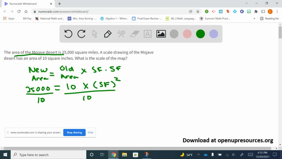Expand the hidden bookmarks chevron
Image resolution: width=282 pixels, height=159 pixels.
tap(254, 18)
